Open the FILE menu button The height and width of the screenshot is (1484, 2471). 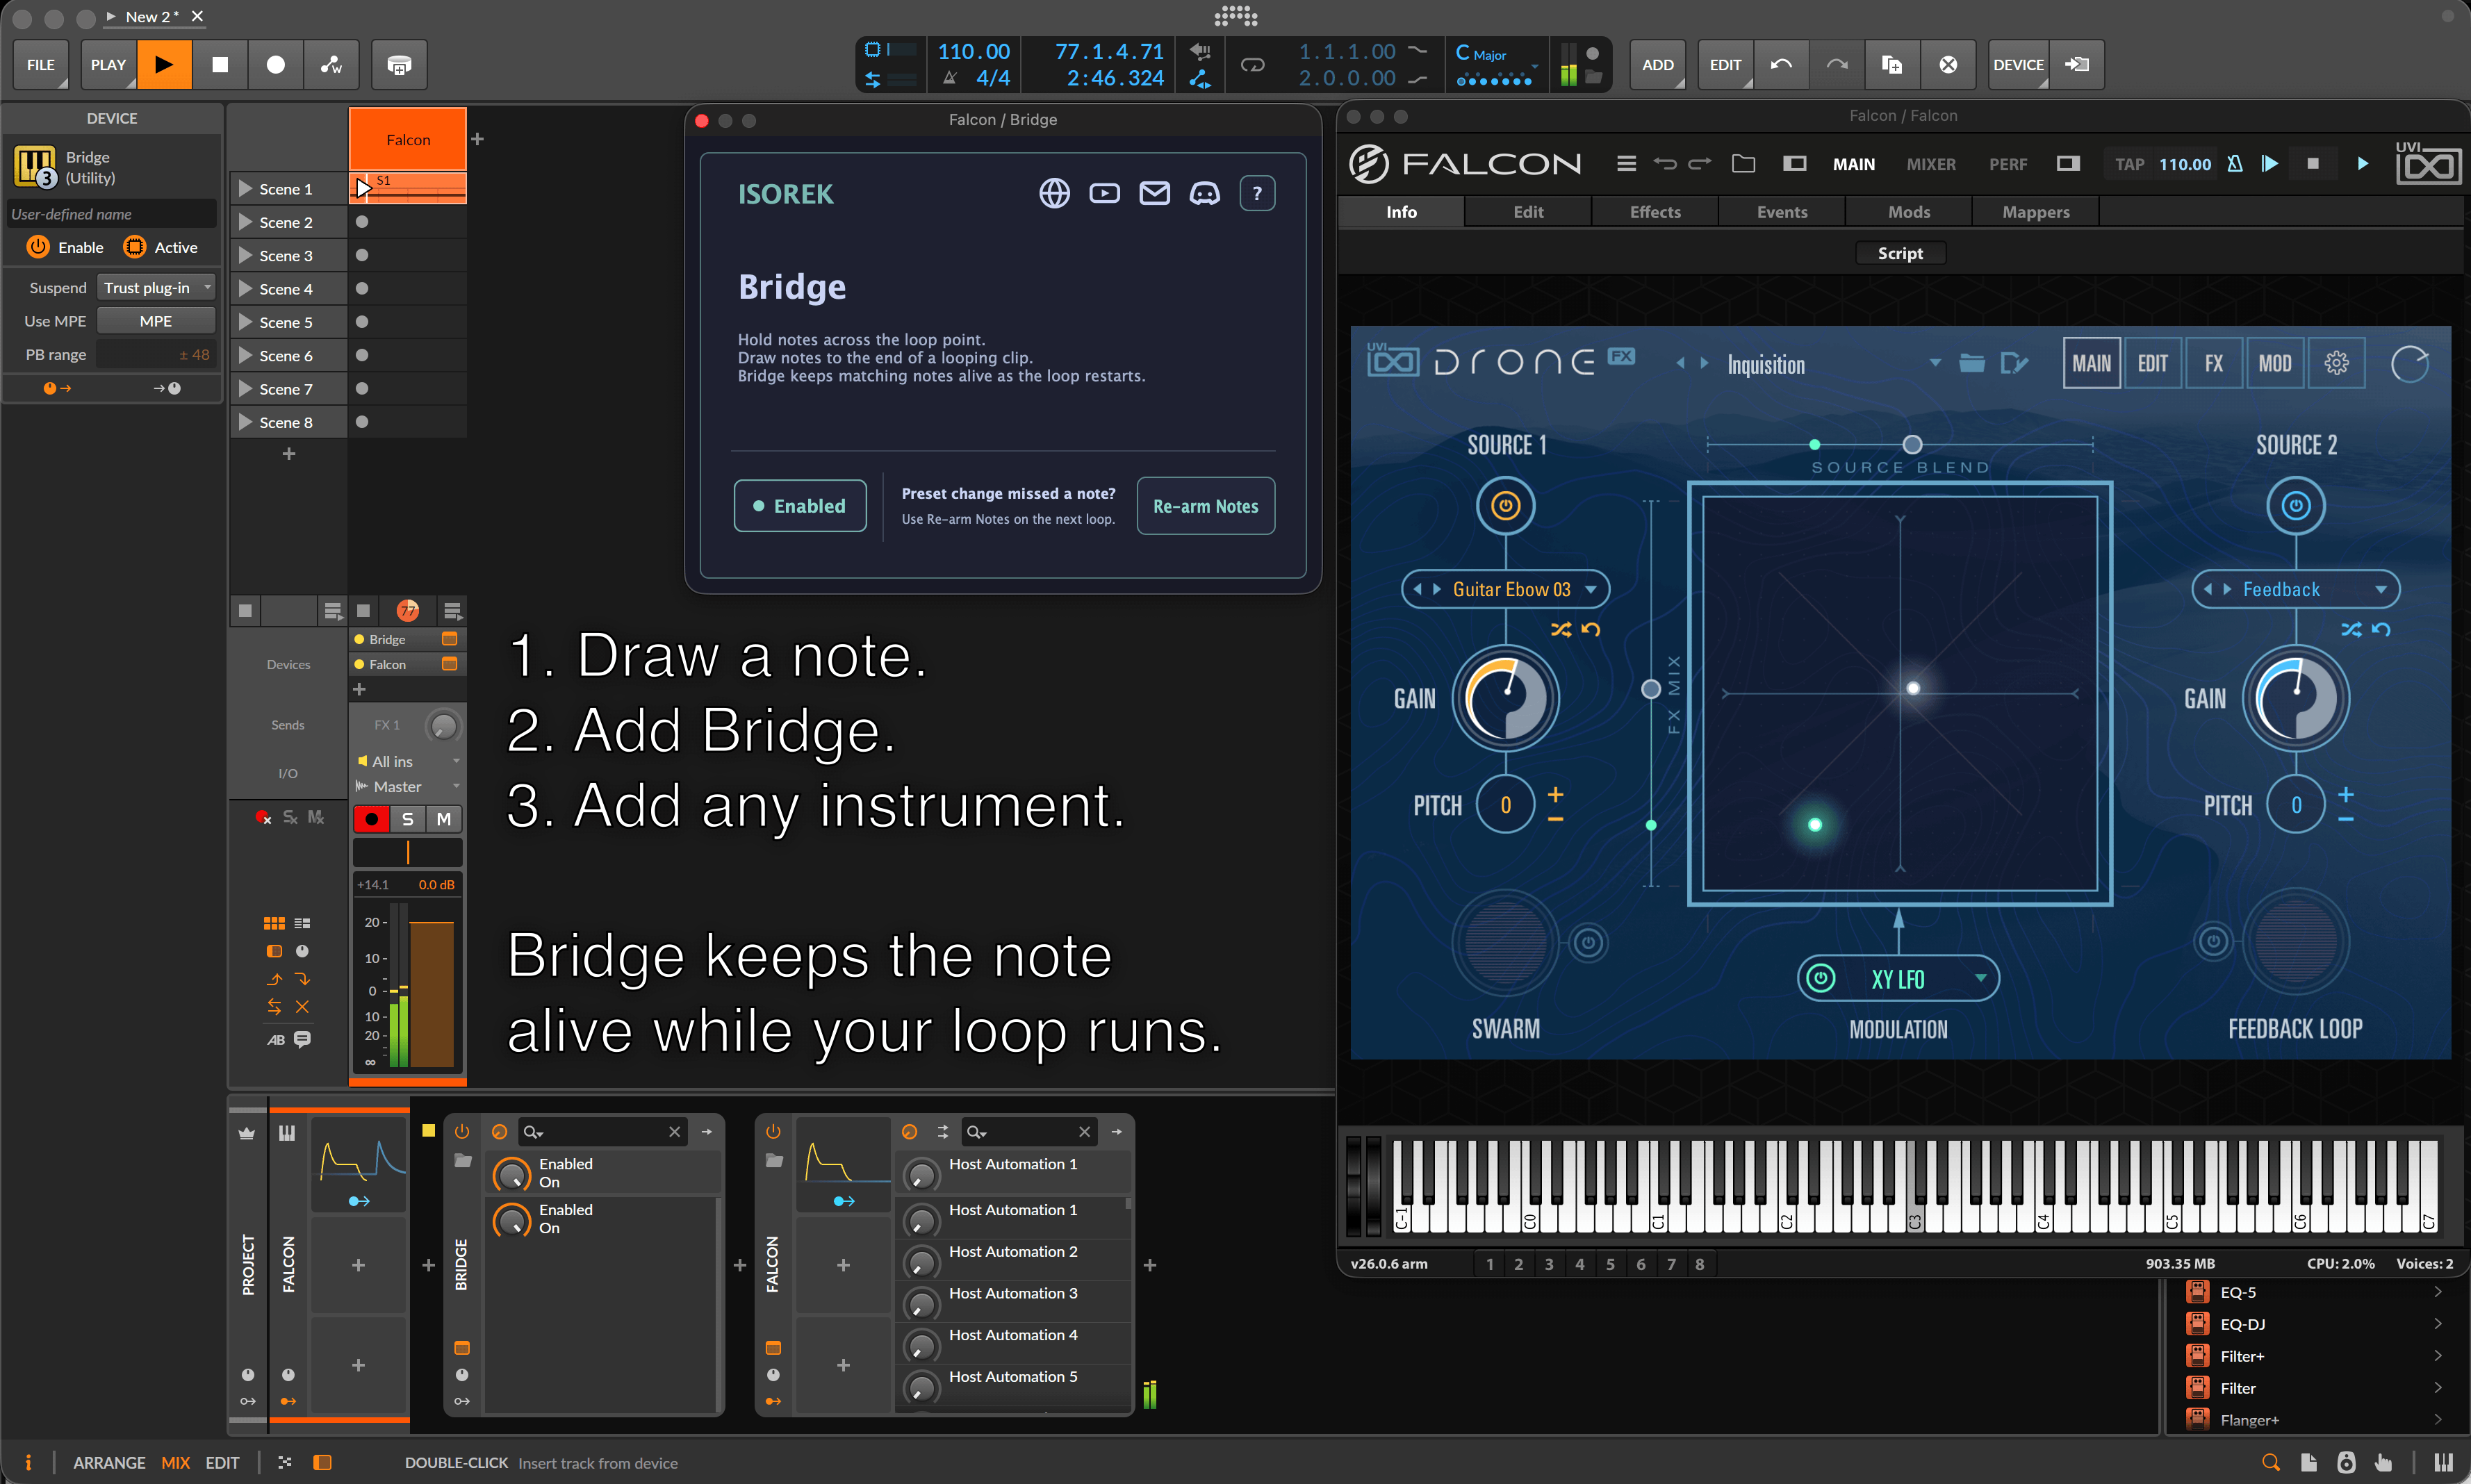tap(41, 64)
